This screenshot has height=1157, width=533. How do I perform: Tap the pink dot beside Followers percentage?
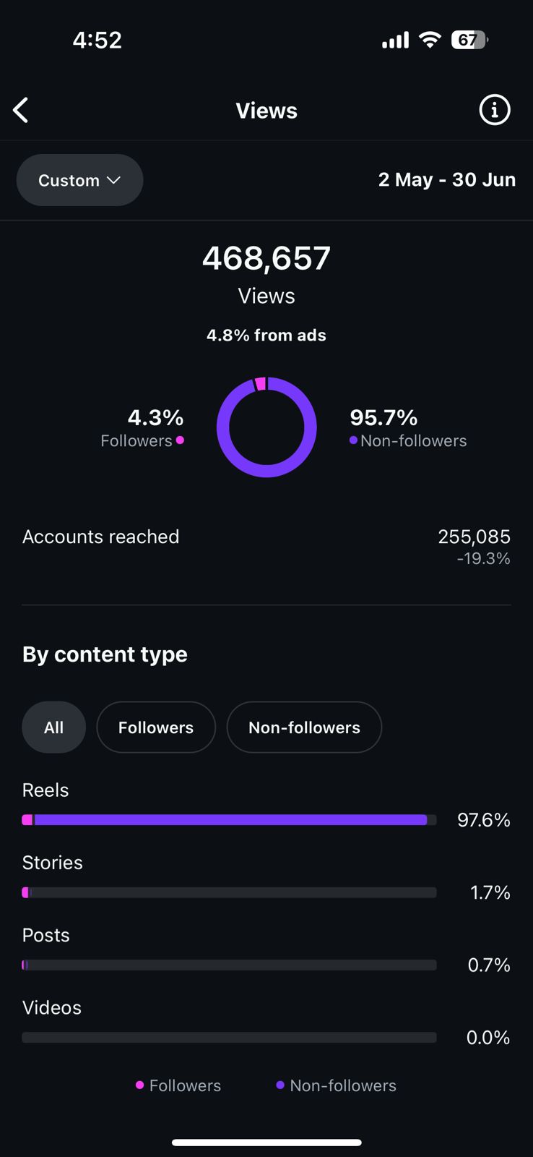(180, 440)
